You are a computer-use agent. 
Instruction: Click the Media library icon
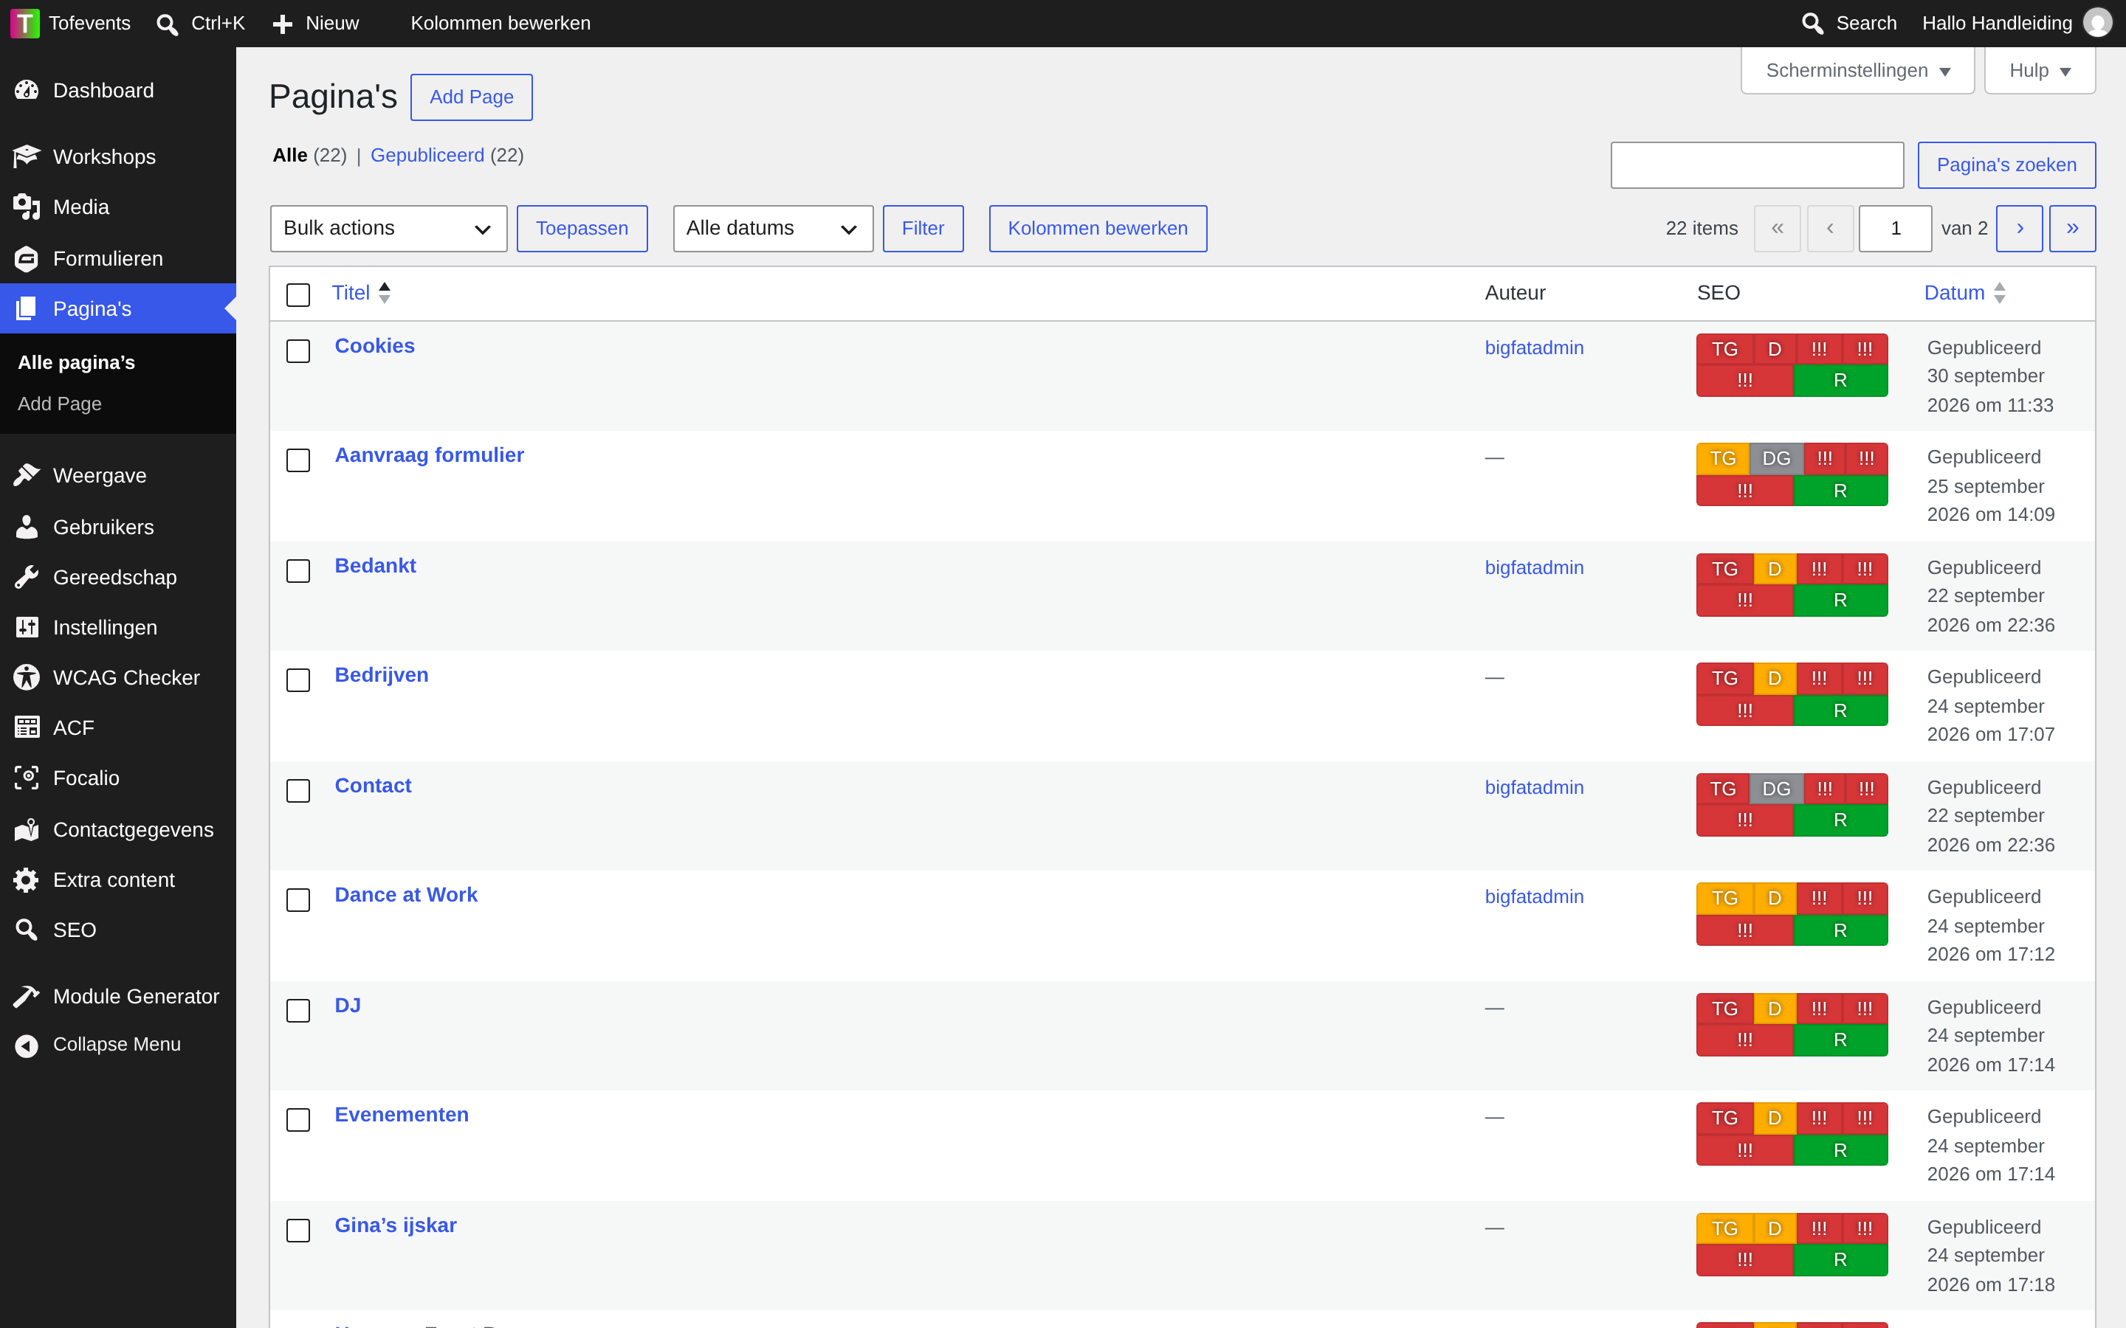pyautogui.click(x=27, y=207)
